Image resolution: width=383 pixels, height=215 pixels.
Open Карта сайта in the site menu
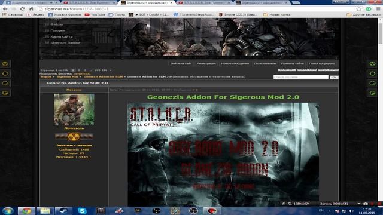[x=61, y=36]
